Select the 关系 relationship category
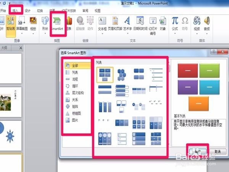This screenshot has height=172, width=229. pos(78,100)
